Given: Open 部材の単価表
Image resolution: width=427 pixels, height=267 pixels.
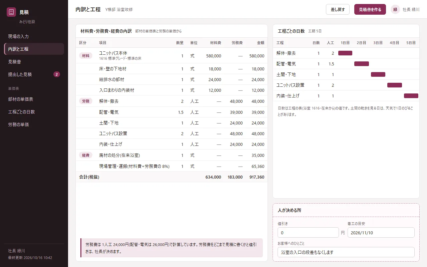Looking at the screenshot, I should 34,99.
